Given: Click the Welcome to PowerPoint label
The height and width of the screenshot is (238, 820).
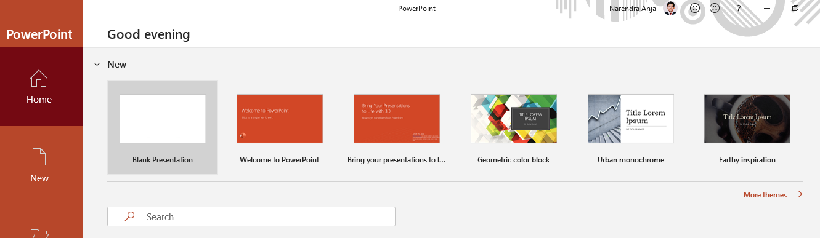Looking at the screenshot, I should pyautogui.click(x=280, y=160).
